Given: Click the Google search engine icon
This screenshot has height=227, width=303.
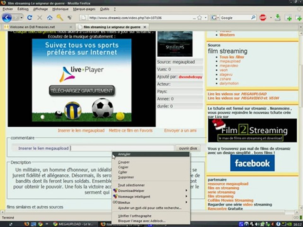Looking at the screenshot, I should [x=214, y=18].
